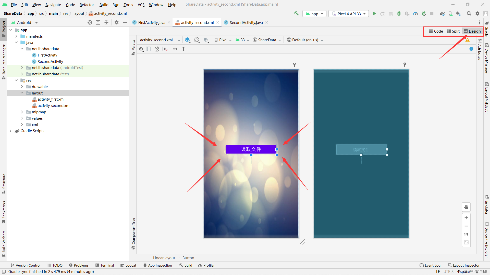The width and height of the screenshot is (490, 275).
Task: Switch to SecondActivity.java tab
Action: pyautogui.click(x=246, y=23)
